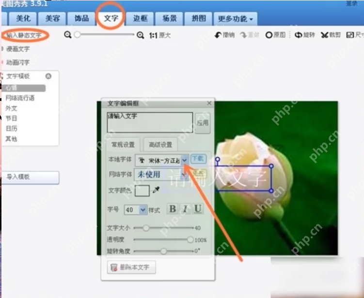364x298 pixels.
Task: Click the 撤销 undo icon
Action: [224, 35]
